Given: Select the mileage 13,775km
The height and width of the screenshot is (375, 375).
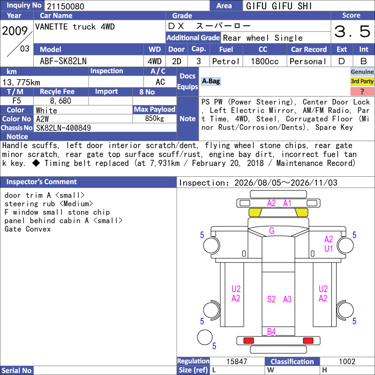Looking at the screenshot, I should (x=21, y=82).
